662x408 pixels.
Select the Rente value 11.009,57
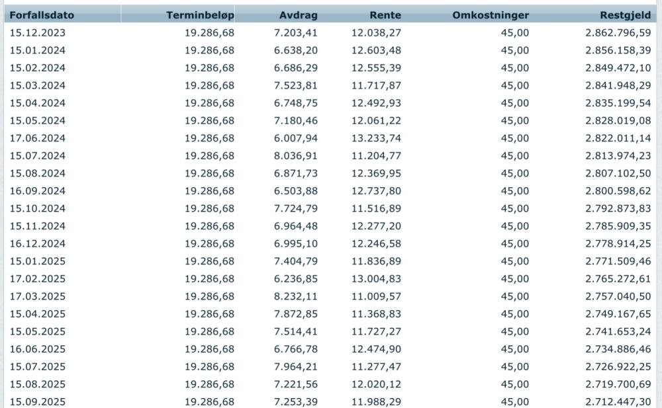point(376,296)
